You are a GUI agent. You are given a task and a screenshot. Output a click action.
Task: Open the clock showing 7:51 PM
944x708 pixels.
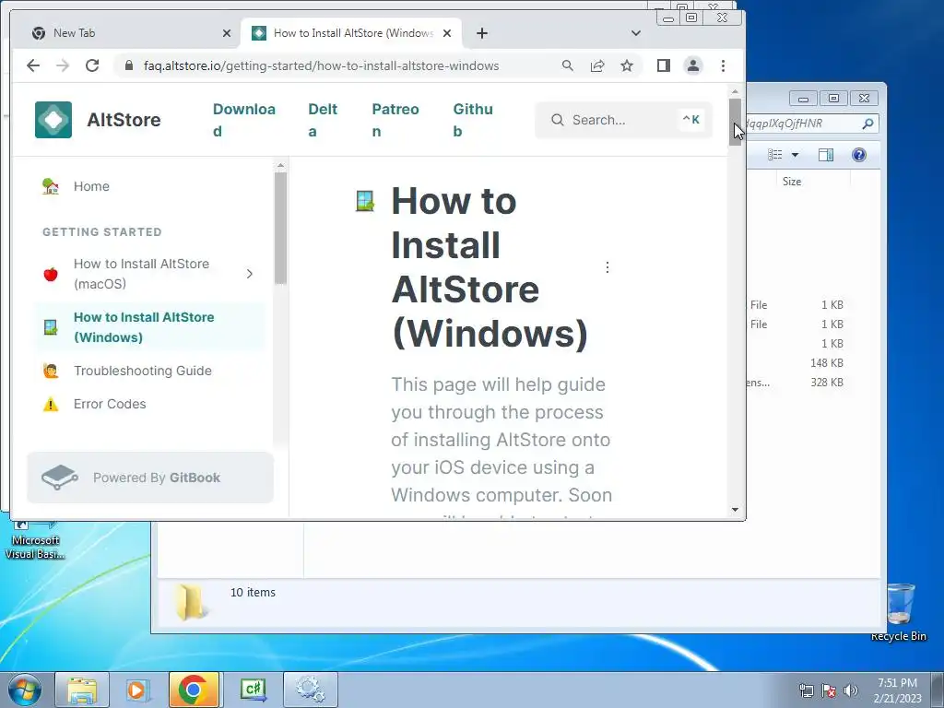click(898, 690)
